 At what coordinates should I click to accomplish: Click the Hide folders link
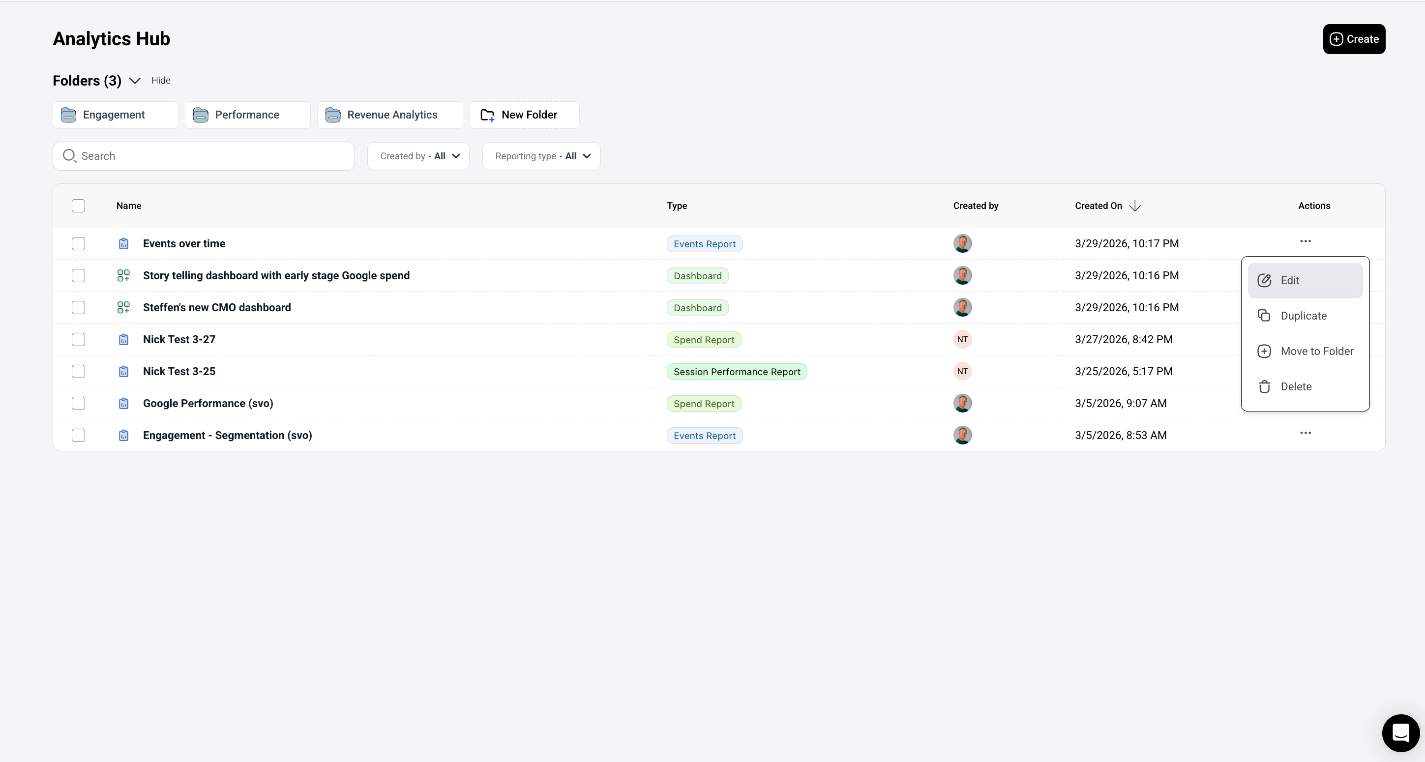point(161,81)
